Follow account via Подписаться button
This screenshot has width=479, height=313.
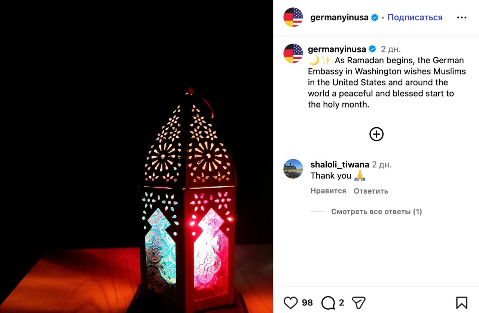pyautogui.click(x=415, y=18)
